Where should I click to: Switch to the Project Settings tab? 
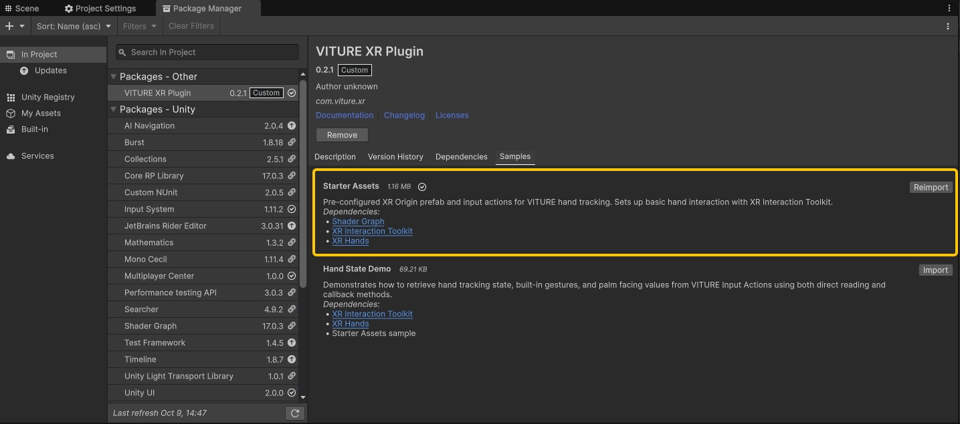100,9
